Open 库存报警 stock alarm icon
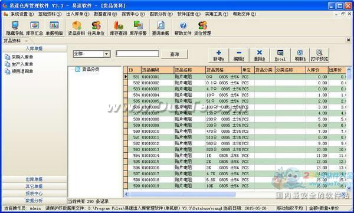This screenshot has height=213, width=354. coord(138,28)
